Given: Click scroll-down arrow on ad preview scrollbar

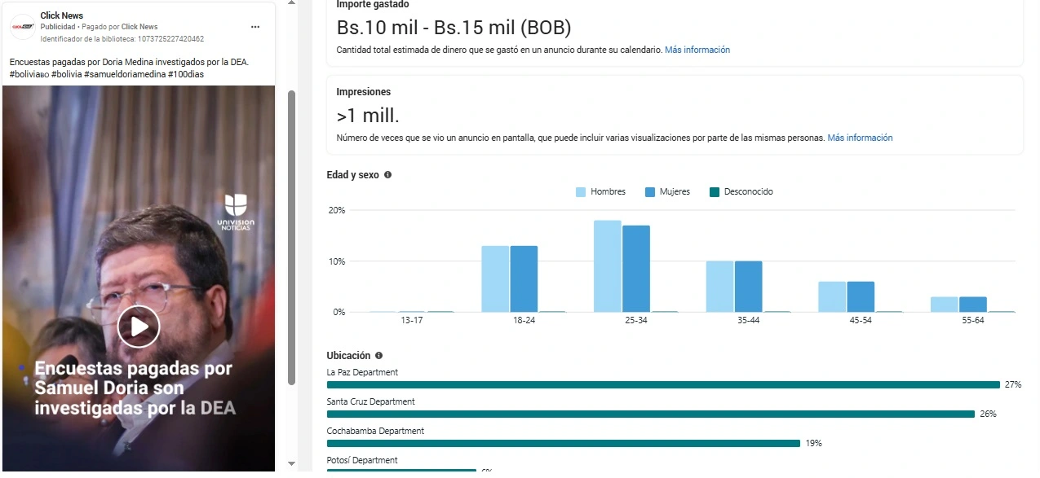Looking at the screenshot, I should [292, 463].
